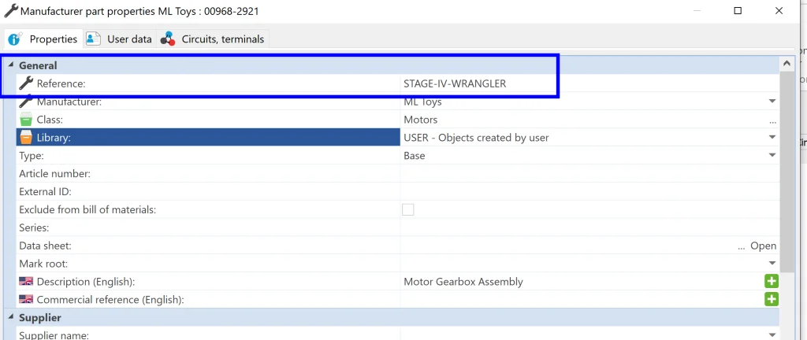Viewport: 807px width, 340px height.
Task: Open the Circuits, terminals tab
Action: [214, 39]
